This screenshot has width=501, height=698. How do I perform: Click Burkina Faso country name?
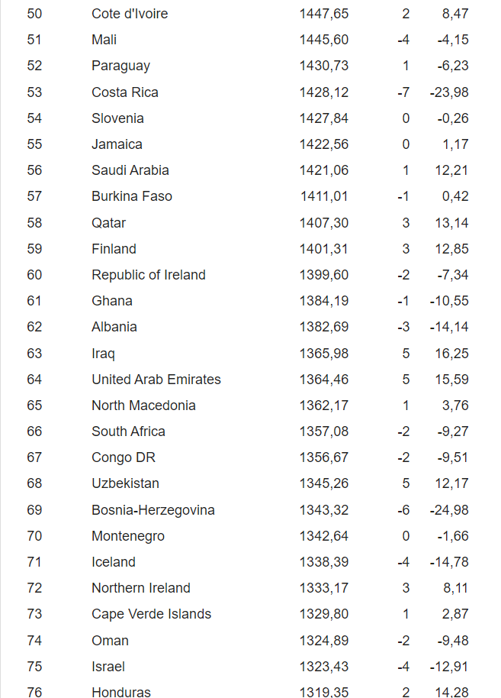132,196
